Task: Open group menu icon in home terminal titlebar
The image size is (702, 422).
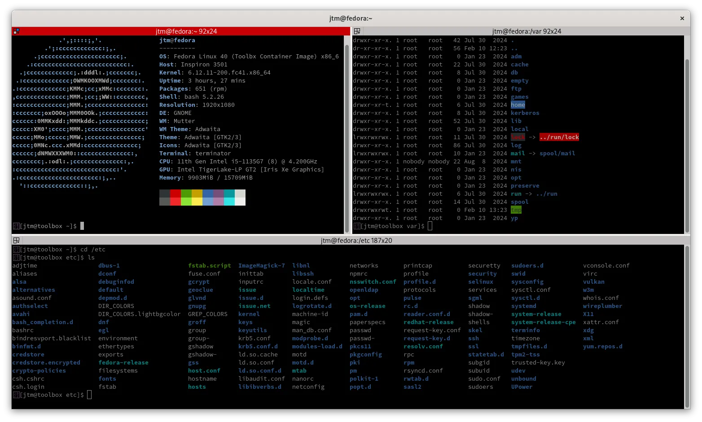Action: click(x=16, y=31)
